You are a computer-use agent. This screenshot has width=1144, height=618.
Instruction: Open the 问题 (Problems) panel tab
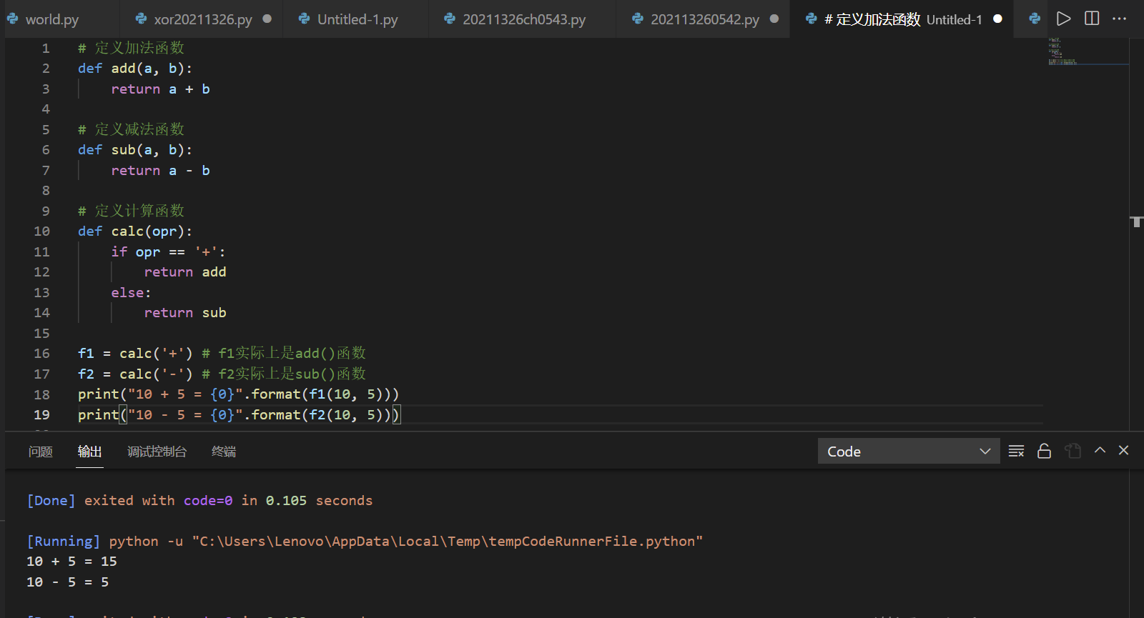click(x=41, y=452)
